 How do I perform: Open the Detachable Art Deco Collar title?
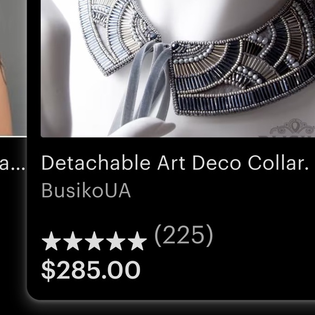tap(175, 163)
